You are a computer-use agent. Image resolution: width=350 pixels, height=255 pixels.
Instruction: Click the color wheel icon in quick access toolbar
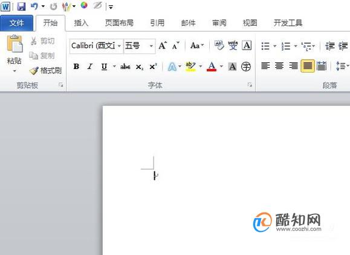(84, 5)
